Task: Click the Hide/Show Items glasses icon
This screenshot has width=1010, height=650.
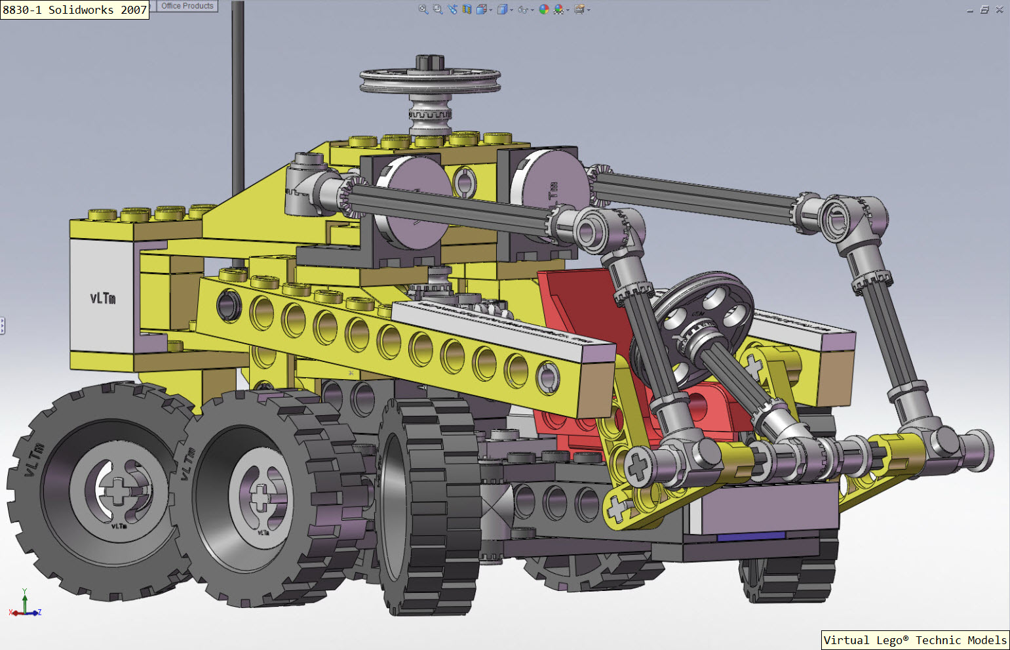Action: [x=522, y=9]
